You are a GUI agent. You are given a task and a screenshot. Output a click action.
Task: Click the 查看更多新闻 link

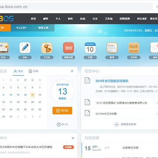pos(129,124)
